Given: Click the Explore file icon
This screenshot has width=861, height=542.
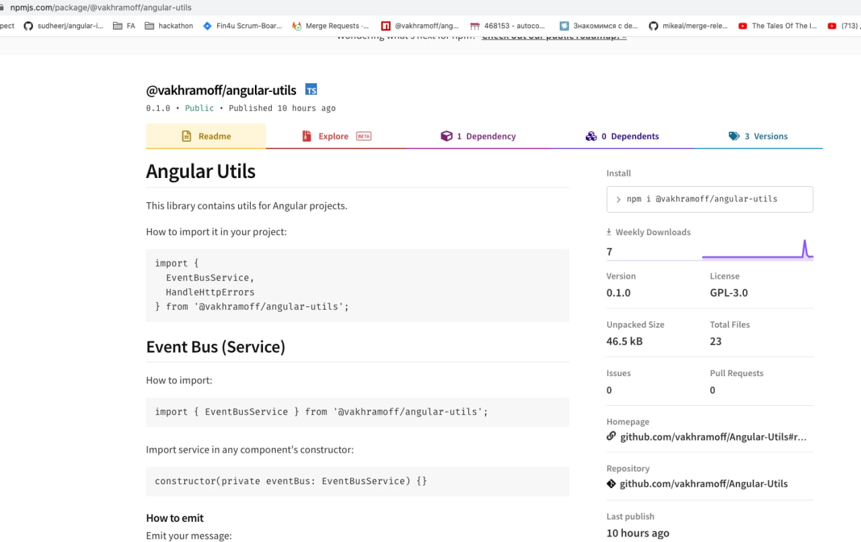Looking at the screenshot, I should [x=306, y=136].
